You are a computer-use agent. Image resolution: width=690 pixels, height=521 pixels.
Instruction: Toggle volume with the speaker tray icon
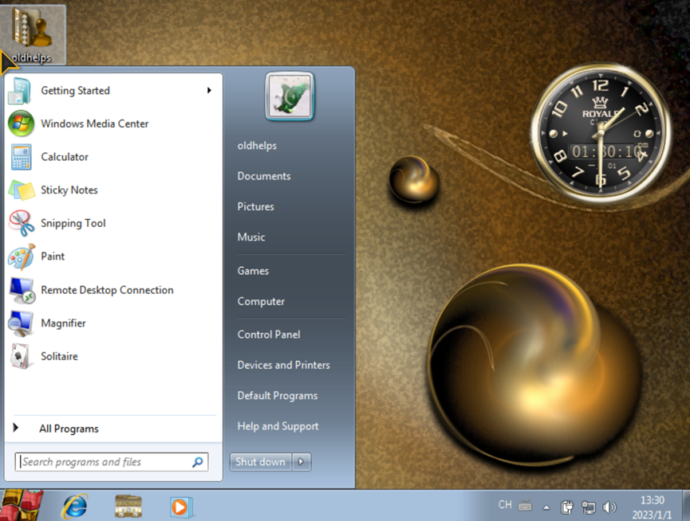(x=610, y=506)
